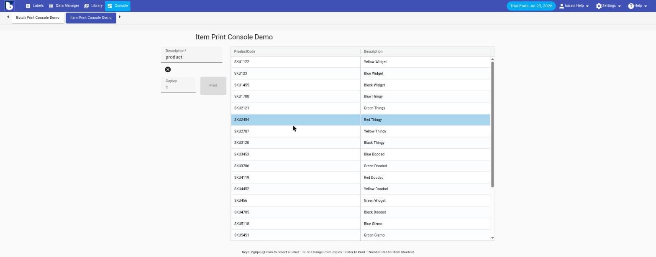Click the Green Thingy description cell
This screenshot has width=656, height=257.
pyautogui.click(x=425, y=108)
